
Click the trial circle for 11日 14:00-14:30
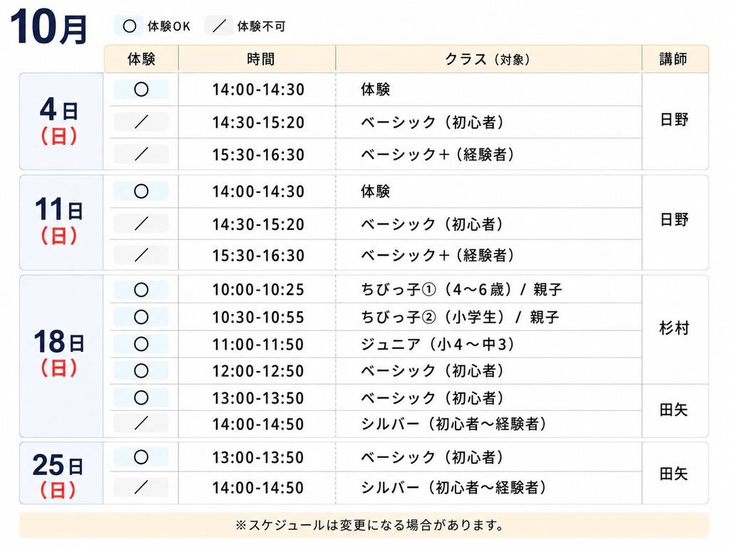141,191
